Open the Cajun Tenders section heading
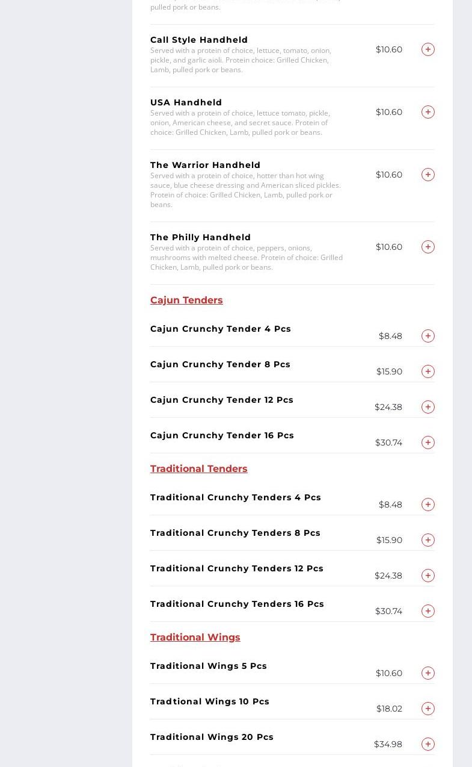 [186, 300]
